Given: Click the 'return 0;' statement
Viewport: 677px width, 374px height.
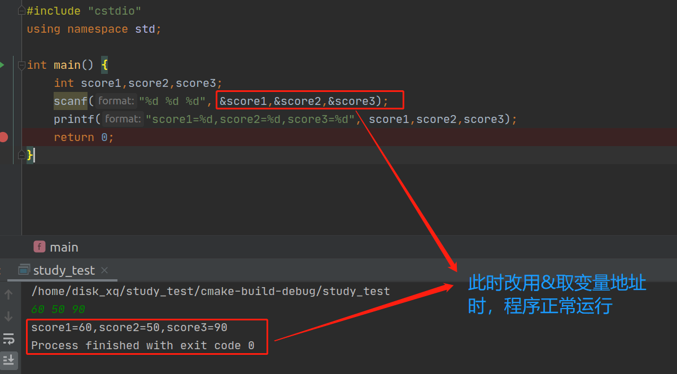Looking at the screenshot, I should click(x=84, y=137).
